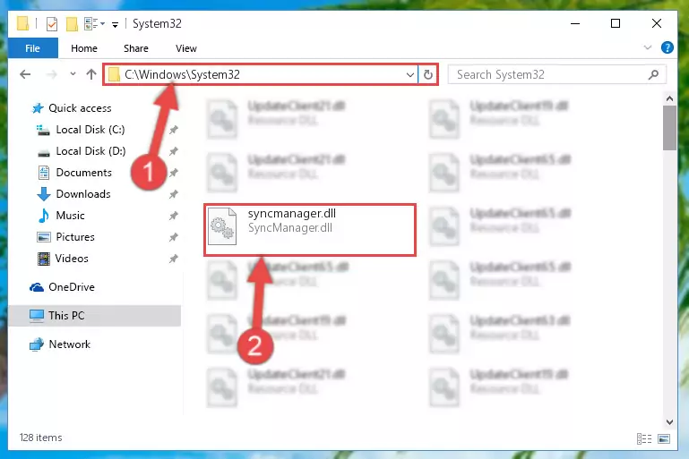Click the vertical scrollbar down arrow
Image resolution: width=689 pixels, height=459 pixels.
pos(669,422)
